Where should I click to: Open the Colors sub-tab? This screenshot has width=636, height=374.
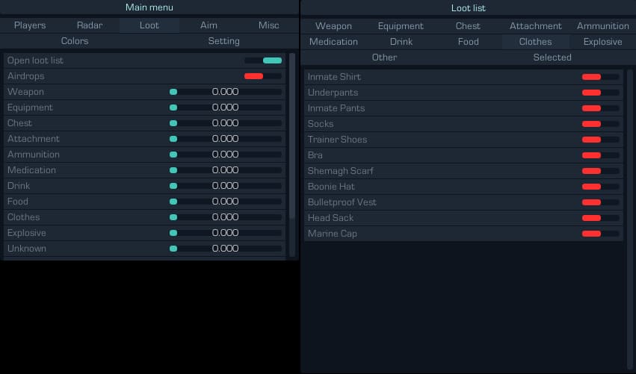(75, 41)
